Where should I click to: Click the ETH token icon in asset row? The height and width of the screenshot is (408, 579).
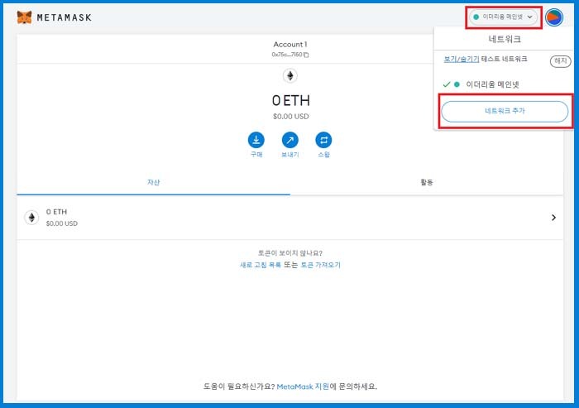31,218
